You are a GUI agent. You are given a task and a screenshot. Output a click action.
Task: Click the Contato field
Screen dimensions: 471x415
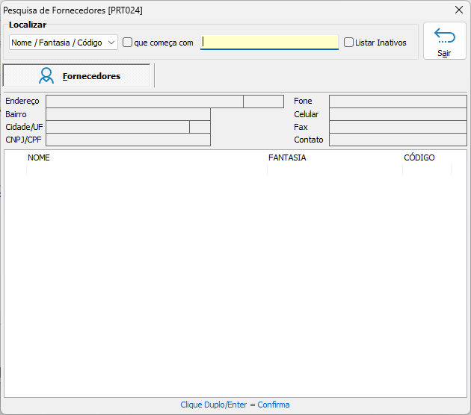click(x=397, y=140)
